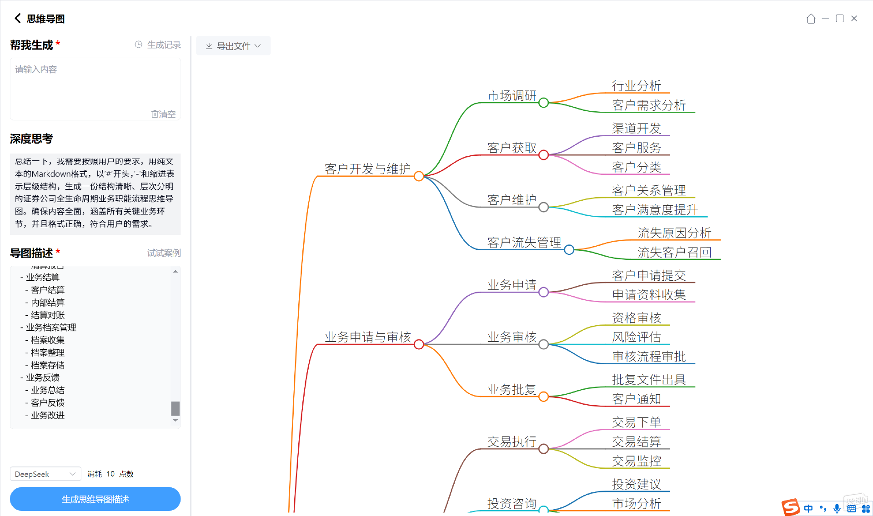Open the 导出文件 export dropdown

[x=233, y=46]
